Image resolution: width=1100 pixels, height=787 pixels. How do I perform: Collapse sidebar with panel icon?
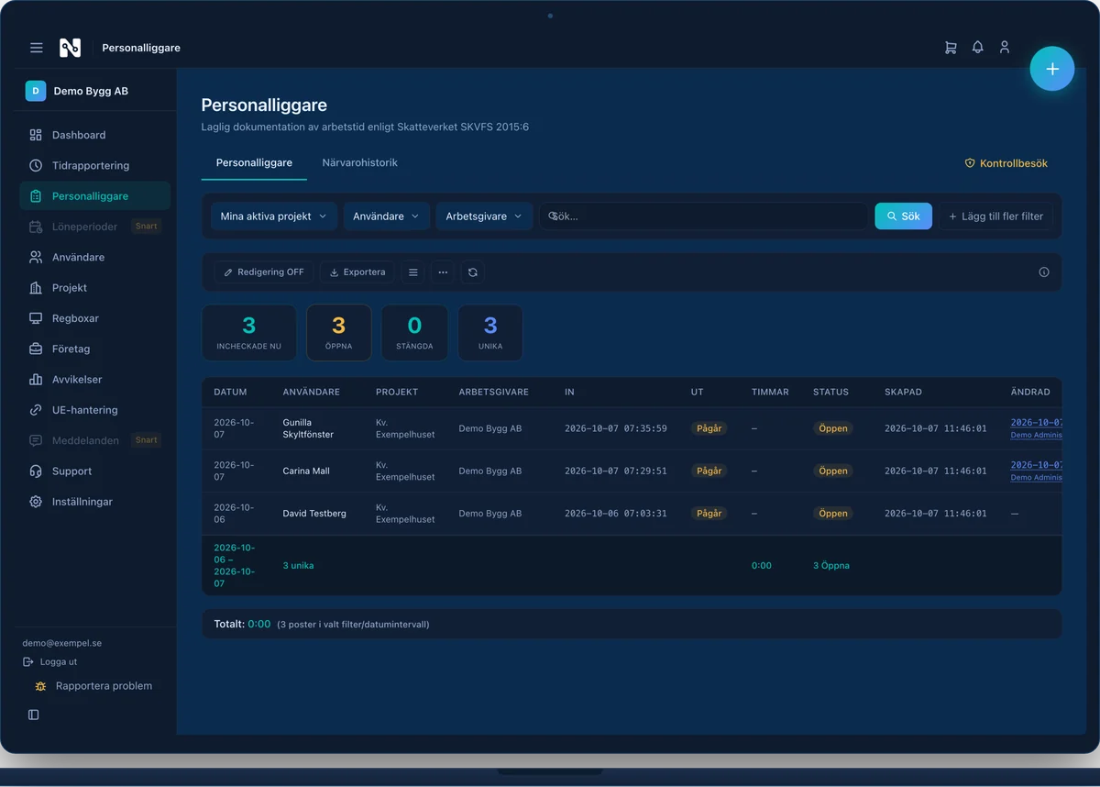pos(34,715)
